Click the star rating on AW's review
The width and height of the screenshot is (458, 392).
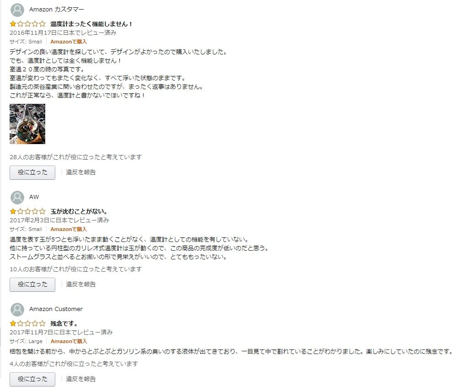coord(28,211)
